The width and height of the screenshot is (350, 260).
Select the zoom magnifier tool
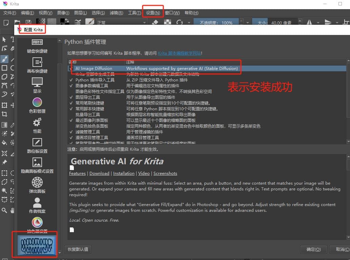[4, 210]
